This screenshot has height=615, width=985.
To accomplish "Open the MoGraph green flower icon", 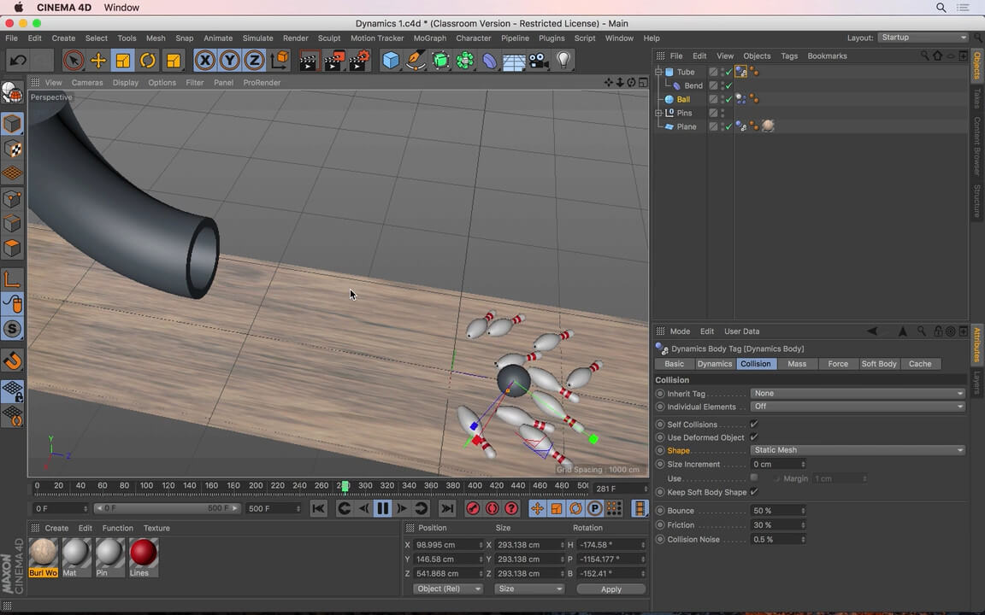I will 465,60.
